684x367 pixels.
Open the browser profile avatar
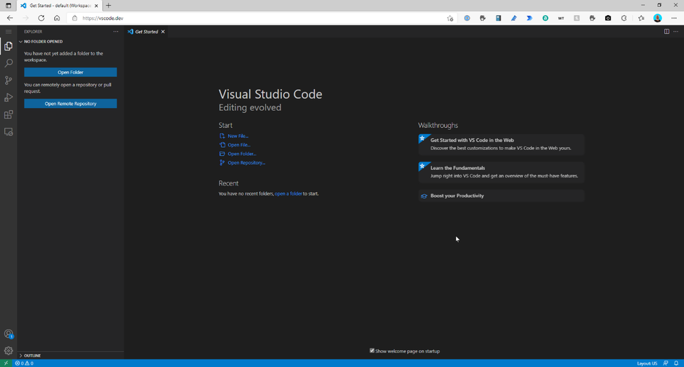click(657, 18)
